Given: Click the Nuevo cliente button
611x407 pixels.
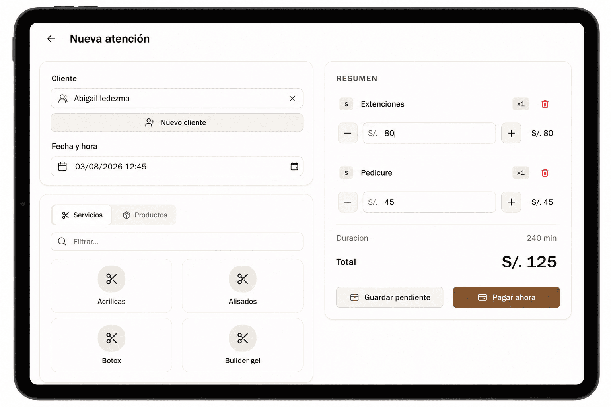Looking at the screenshot, I should [177, 122].
